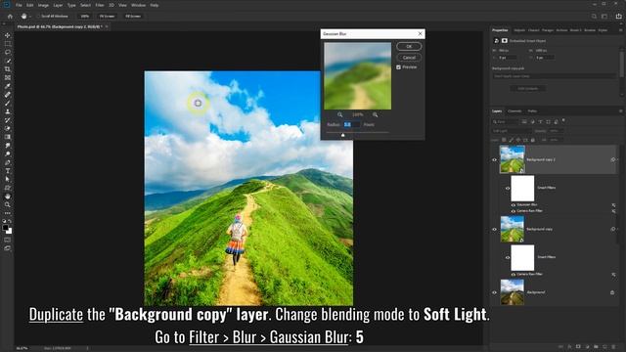Select the Hand tool in toolbar
Image resolution: width=626 pixels, height=352 pixels.
pyautogui.click(x=8, y=197)
